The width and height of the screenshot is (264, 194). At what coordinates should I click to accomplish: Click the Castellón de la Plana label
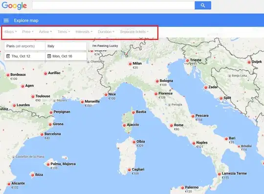30,157
